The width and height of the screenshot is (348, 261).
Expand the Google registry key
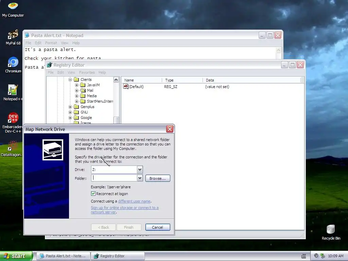tap(70, 118)
